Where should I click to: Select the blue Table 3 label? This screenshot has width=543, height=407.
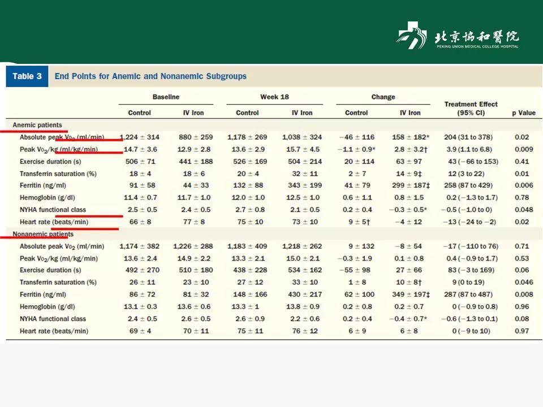pyautogui.click(x=27, y=76)
